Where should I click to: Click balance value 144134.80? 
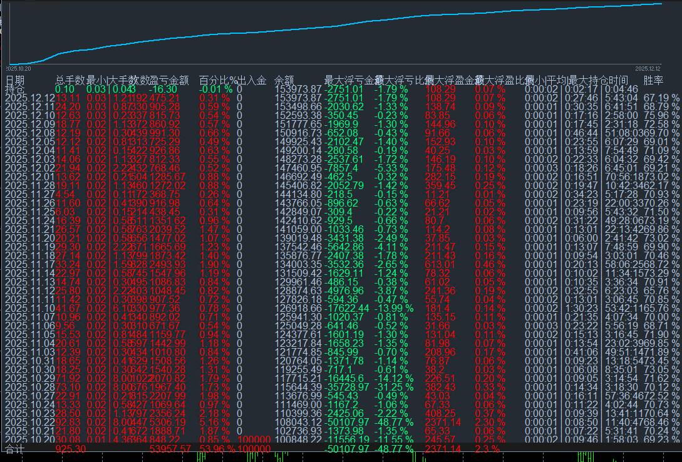click(298, 194)
